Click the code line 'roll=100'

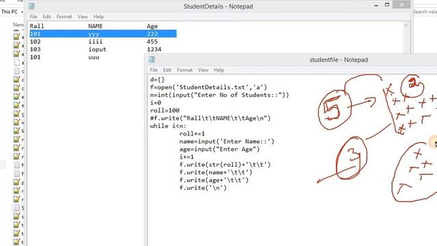click(x=165, y=111)
